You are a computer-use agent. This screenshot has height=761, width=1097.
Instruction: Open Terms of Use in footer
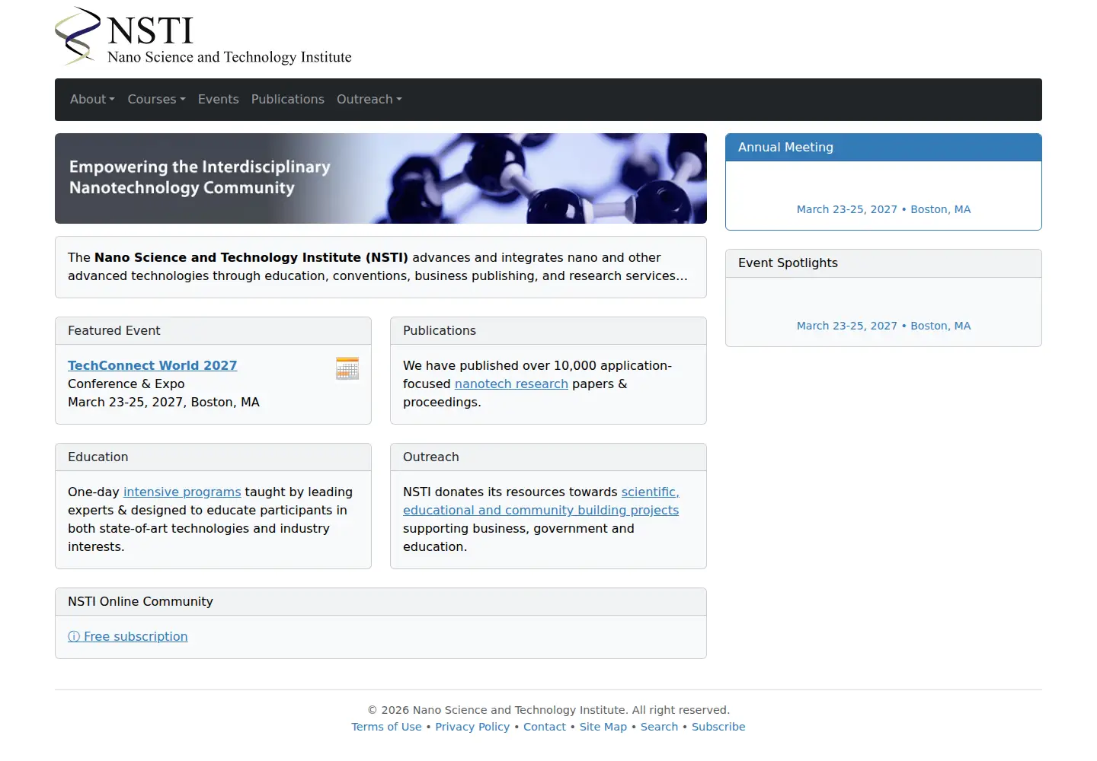[x=386, y=727]
